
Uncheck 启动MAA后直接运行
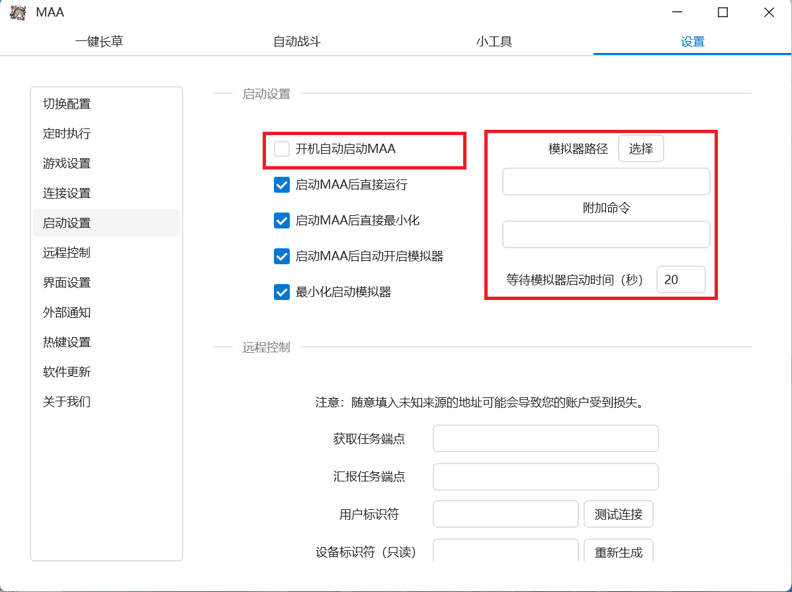pyautogui.click(x=282, y=185)
